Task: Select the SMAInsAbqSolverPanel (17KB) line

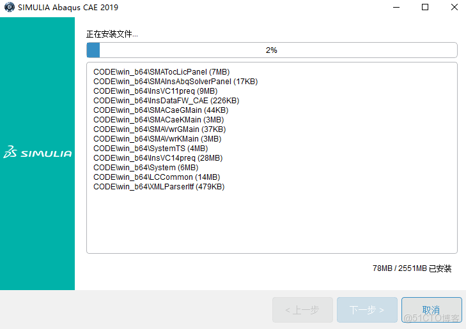Action: coord(175,82)
